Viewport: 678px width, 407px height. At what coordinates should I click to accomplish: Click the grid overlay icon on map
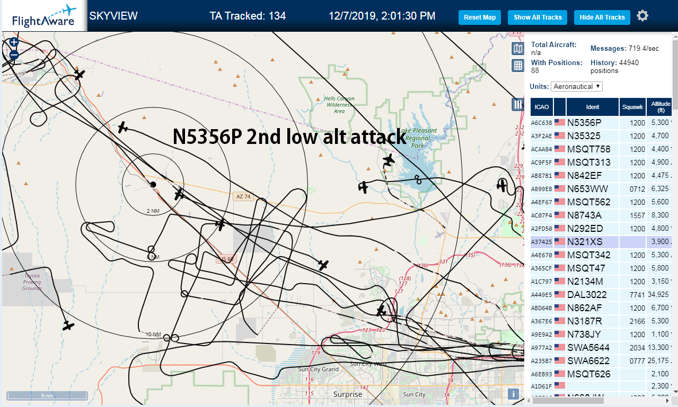click(x=518, y=66)
